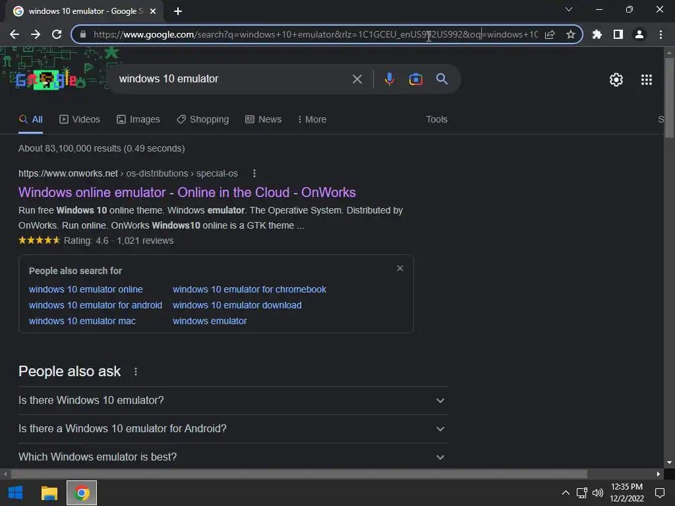Click the browser forward arrow
675x506 pixels.
tap(36, 34)
